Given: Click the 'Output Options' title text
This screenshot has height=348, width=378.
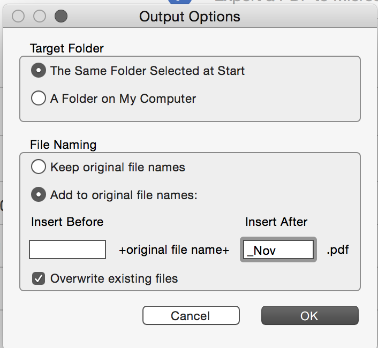Looking at the screenshot, I should [190, 17].
